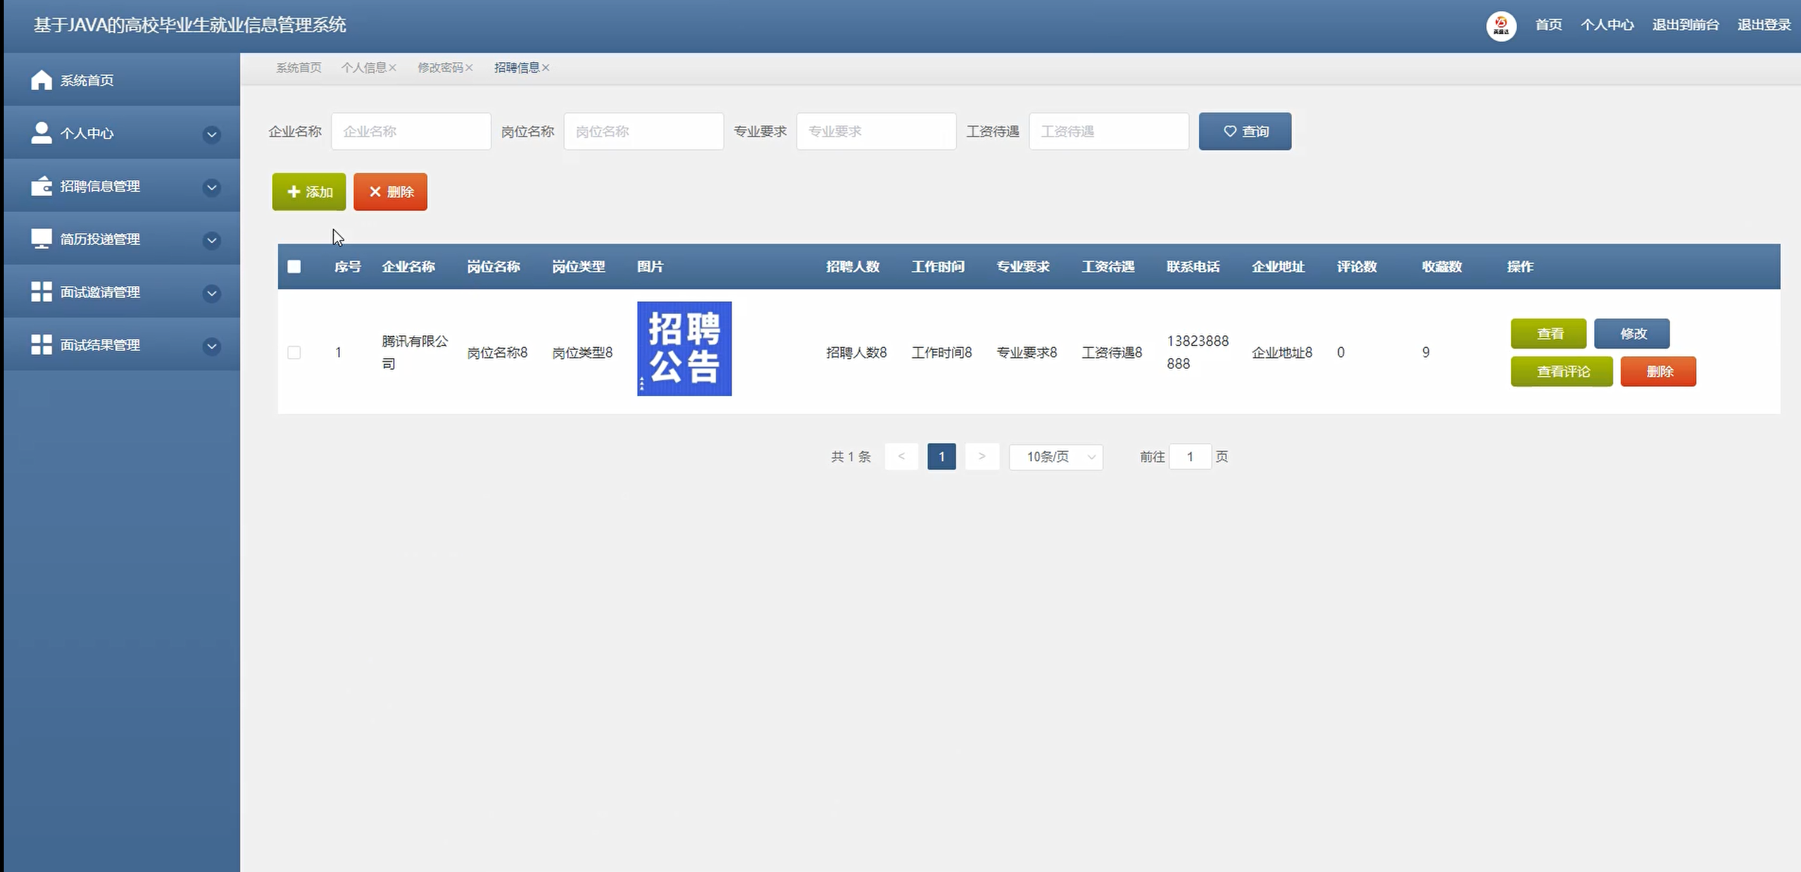The height and width of the screenshot is (872, 1801).
Task: Click the phone number 13823888888 cell
Action: point(1198,352)
